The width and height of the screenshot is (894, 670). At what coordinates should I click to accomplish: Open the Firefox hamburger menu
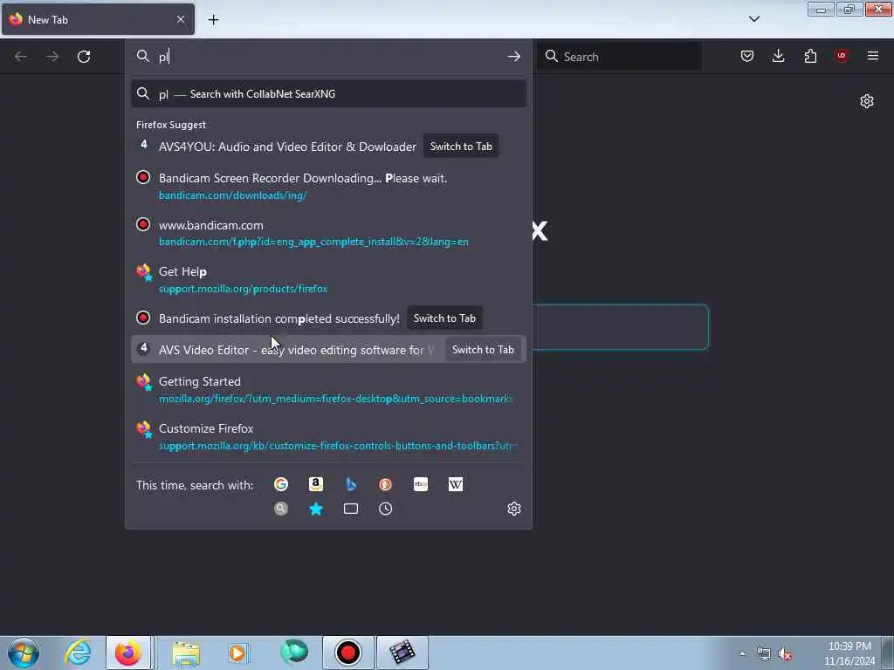click(873, 56)
